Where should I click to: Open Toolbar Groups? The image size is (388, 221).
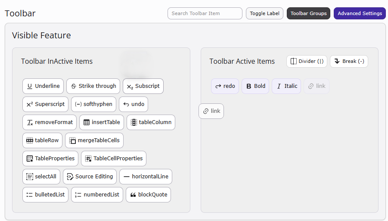pos(309,13)
